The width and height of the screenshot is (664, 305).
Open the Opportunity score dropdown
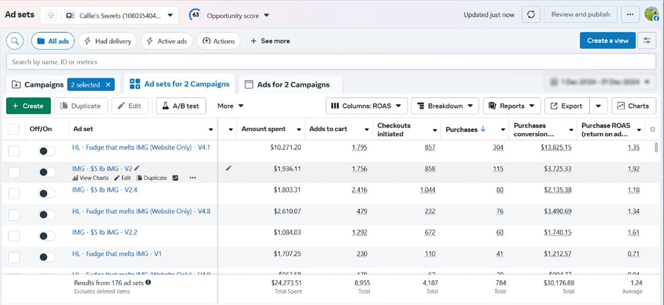[238, 15]
